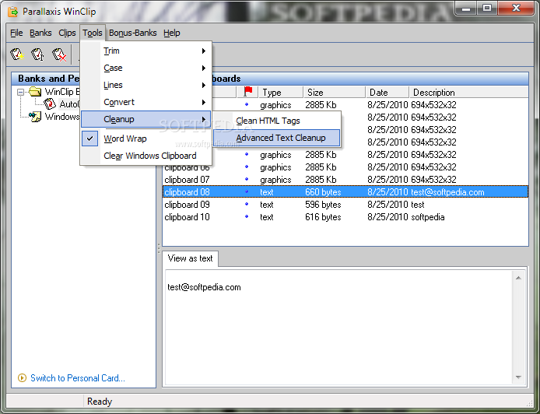The image size is (540, 414).
Task: Click the new clip toolbar icon with star
Action: click(x=17, y=54)
